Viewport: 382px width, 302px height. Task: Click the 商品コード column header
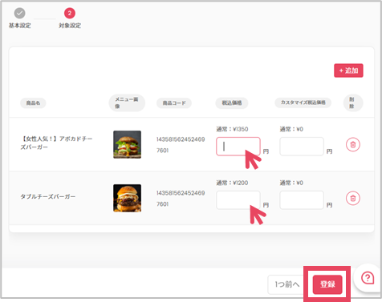[x=174, y=103]
